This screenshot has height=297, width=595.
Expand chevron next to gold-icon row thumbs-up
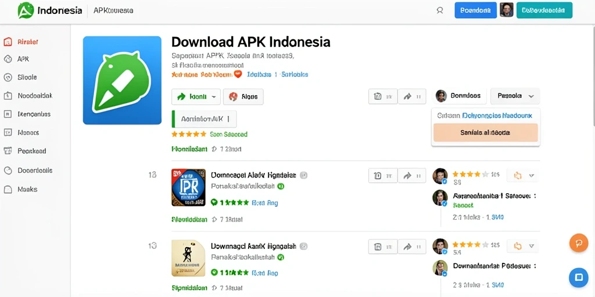coord(532,246)
